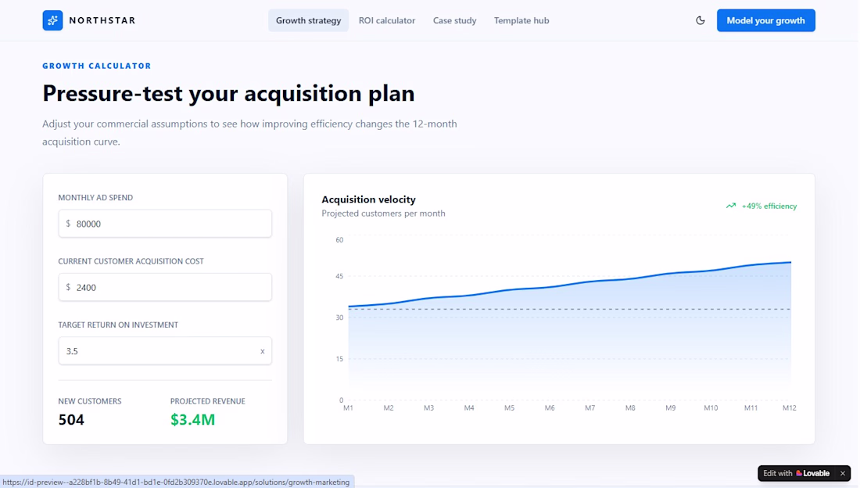
Task: Focus the Target Return on Investment input
Action: pos(165,351)
